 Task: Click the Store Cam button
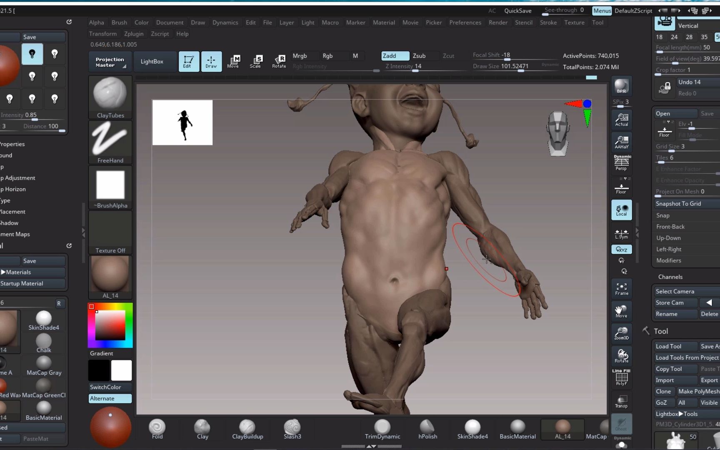point(675,302)
